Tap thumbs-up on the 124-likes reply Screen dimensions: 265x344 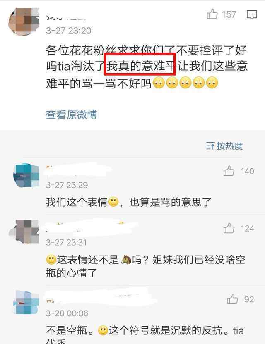click(x=229, y=228)
